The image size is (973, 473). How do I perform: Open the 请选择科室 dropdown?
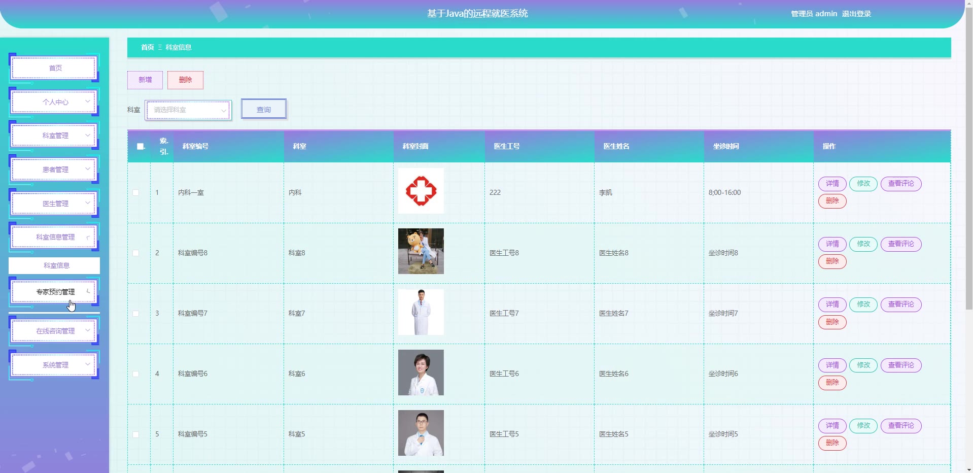[188, 110]
